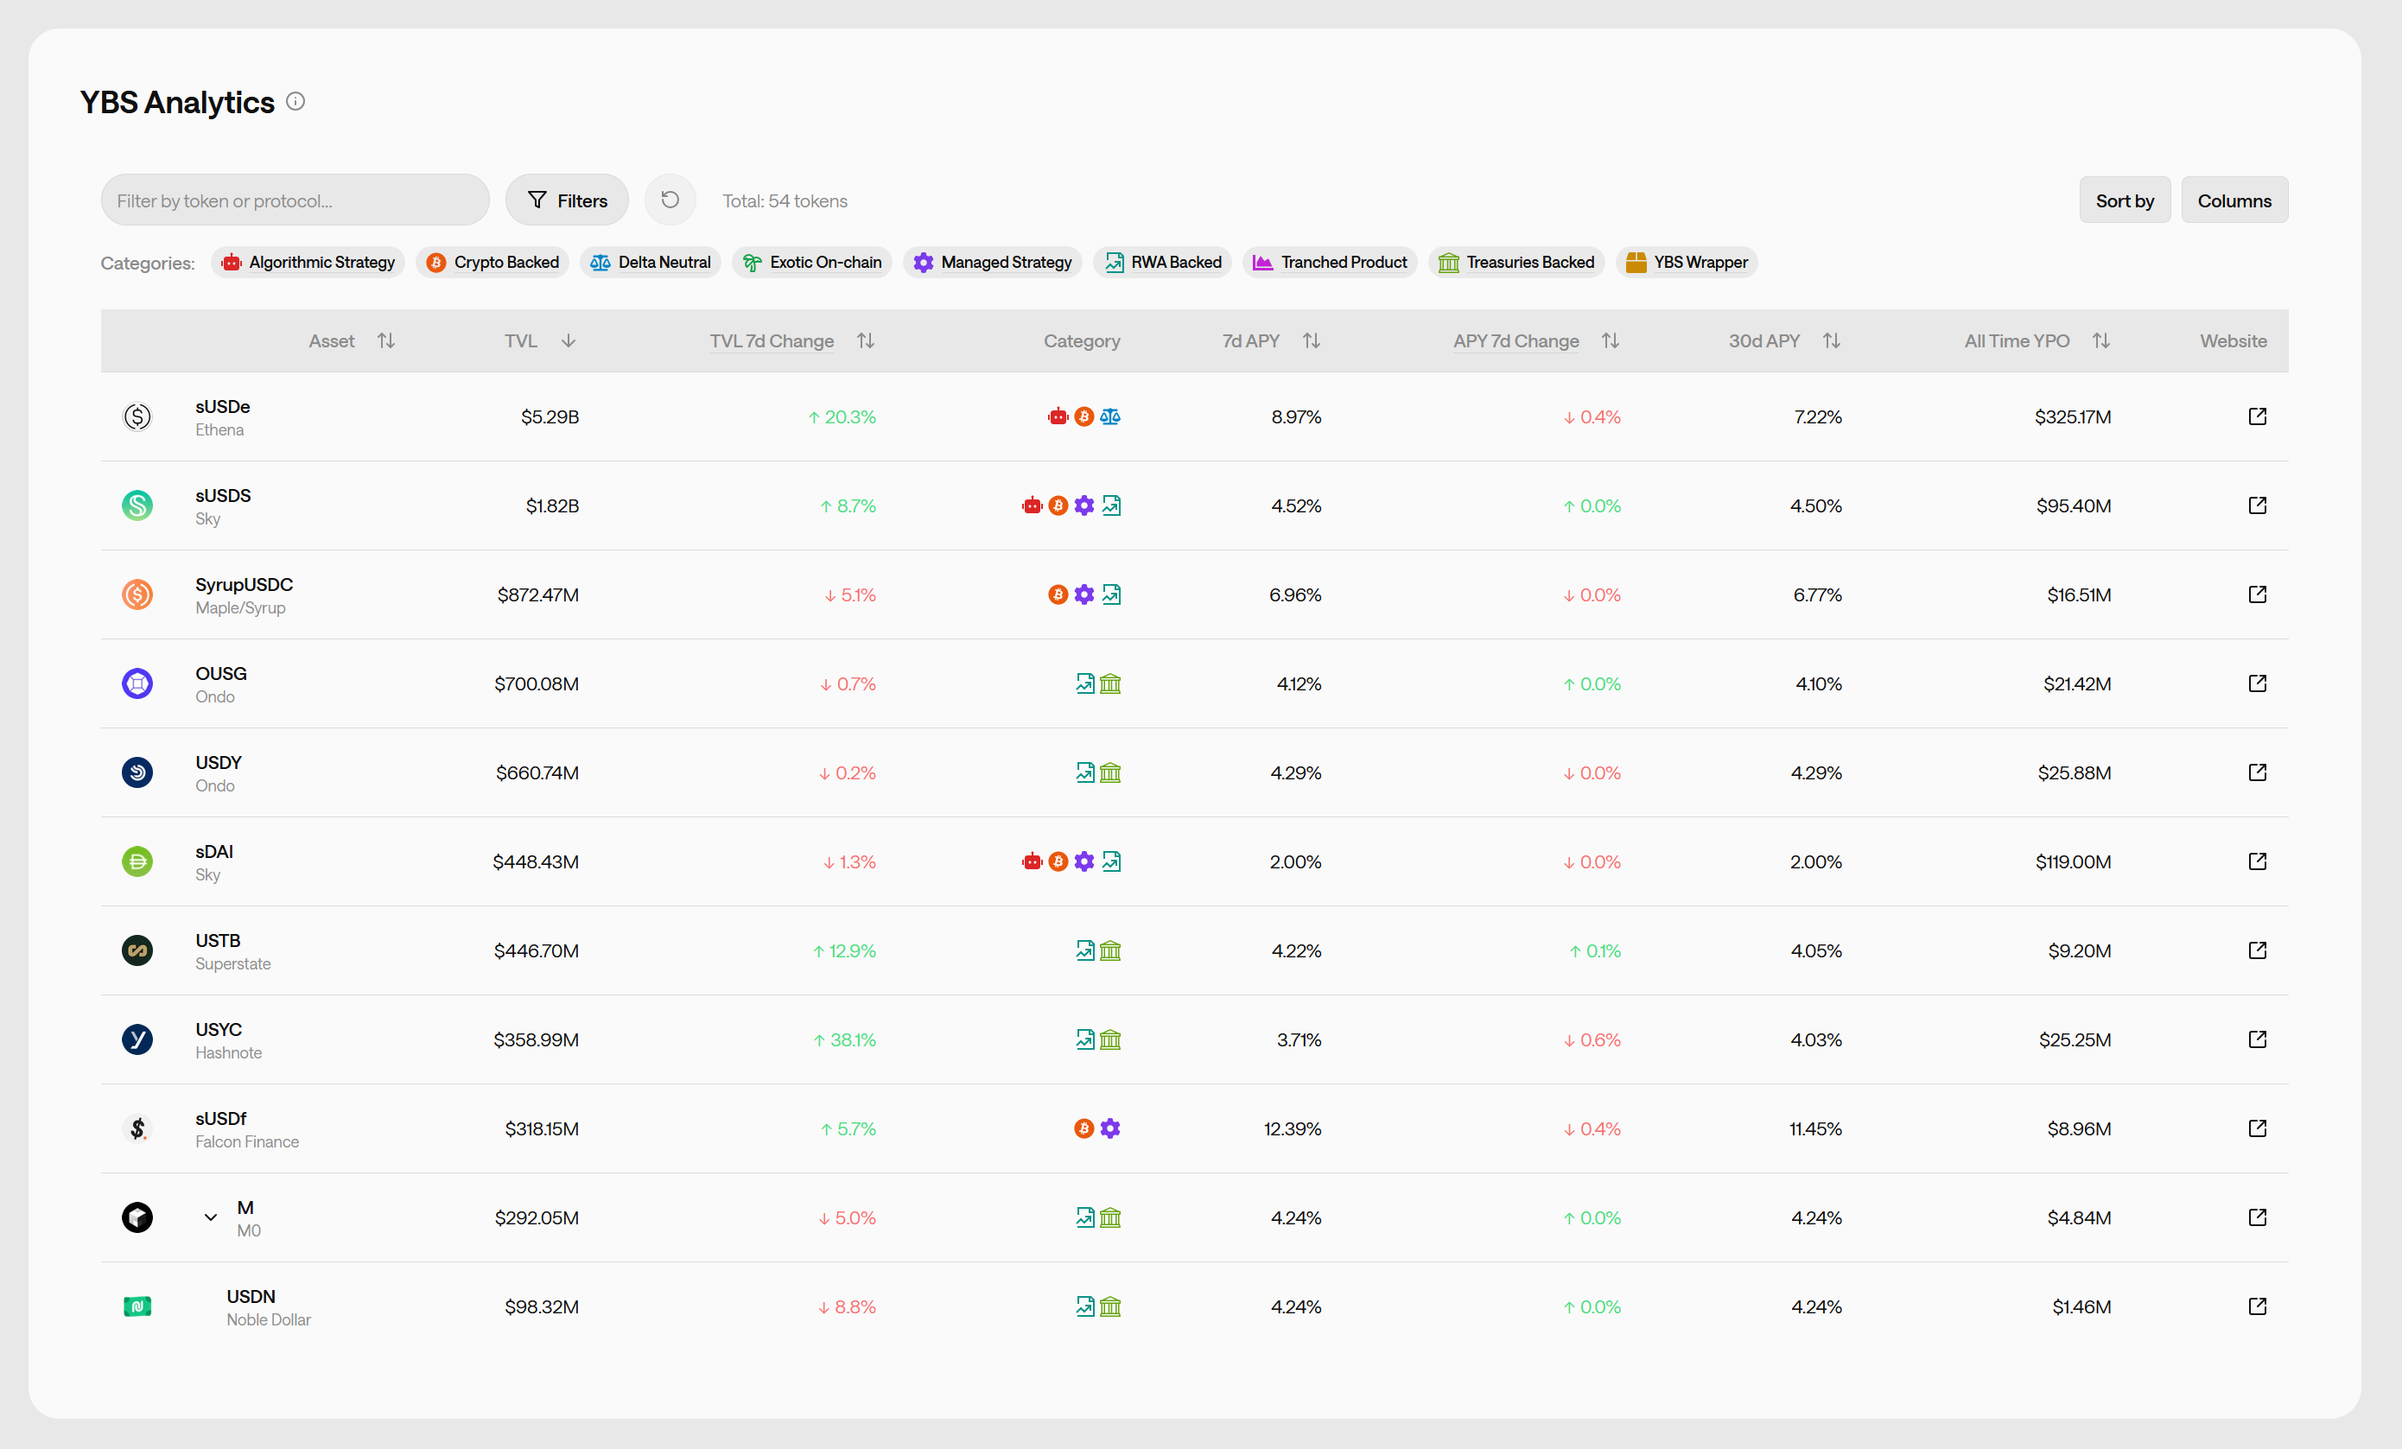Click the reset filters refresh icon
The image size is (2402, 1449).
click(x=670, y=200)
